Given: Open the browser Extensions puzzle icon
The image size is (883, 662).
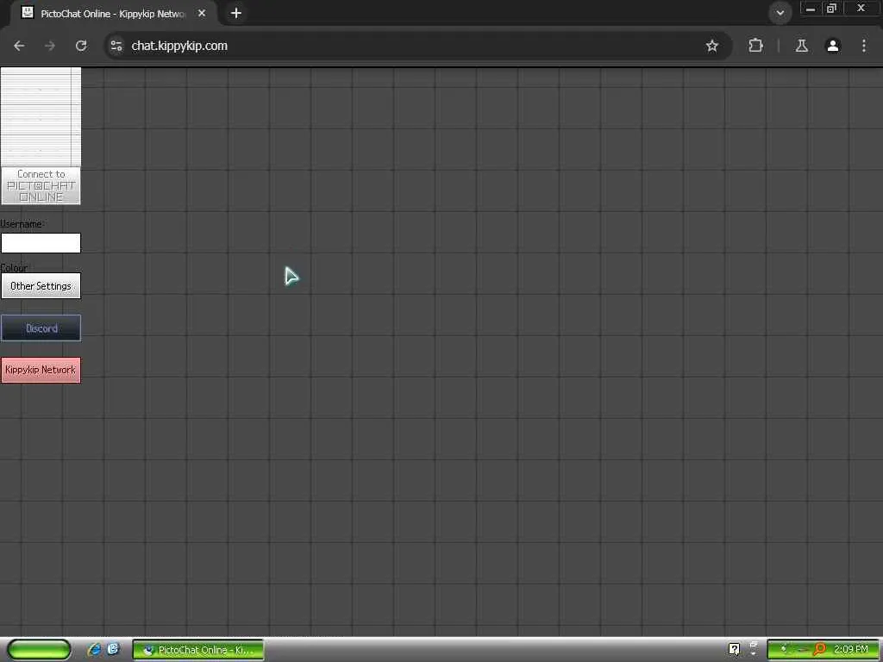Looking at the screenshot, I should (755, 46).
